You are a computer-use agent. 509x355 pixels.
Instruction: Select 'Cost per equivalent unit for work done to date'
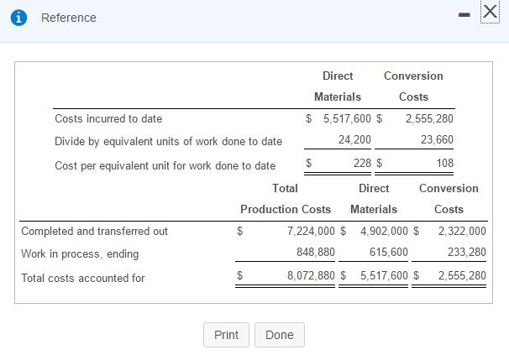click(x=165, y=166)
